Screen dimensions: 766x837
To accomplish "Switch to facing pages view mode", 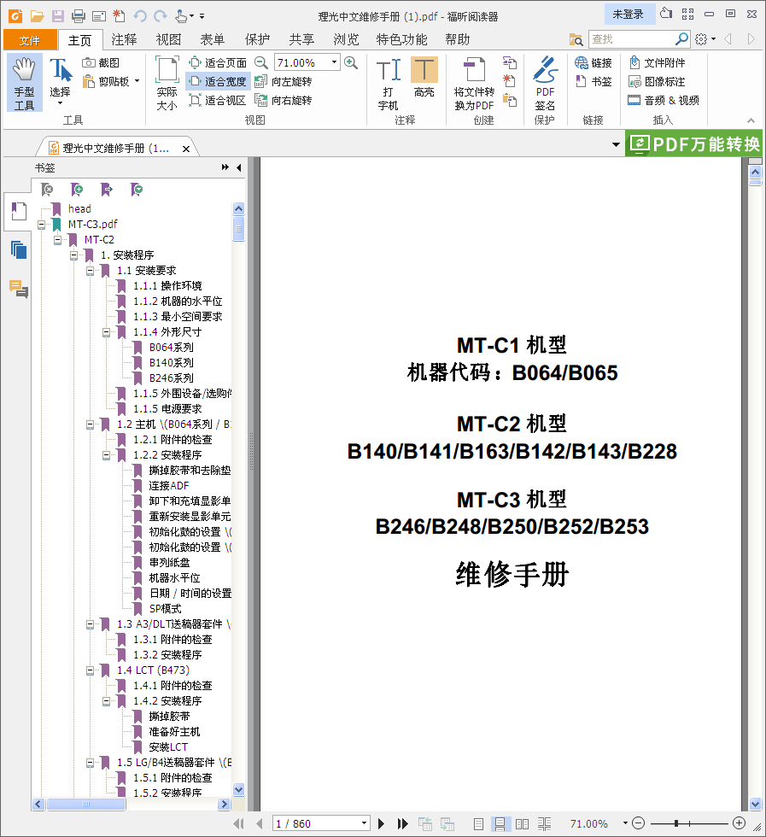I will [522, 824].
